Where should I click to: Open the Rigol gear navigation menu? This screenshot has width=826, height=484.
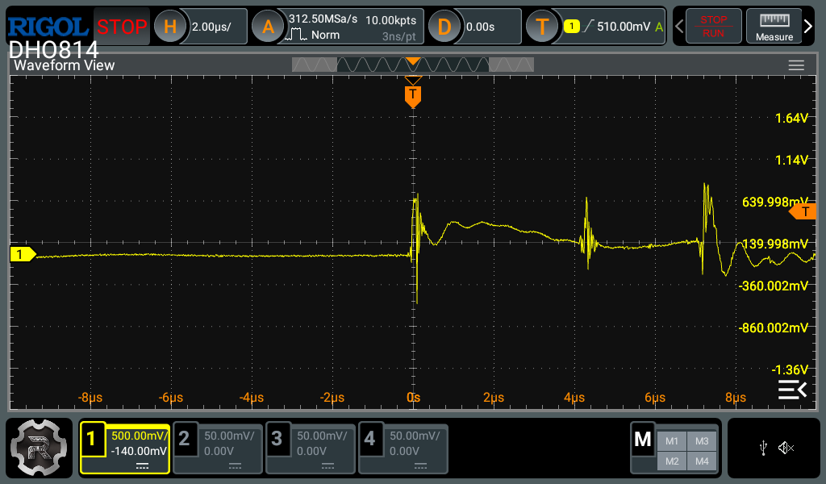[x=39, y=448]
